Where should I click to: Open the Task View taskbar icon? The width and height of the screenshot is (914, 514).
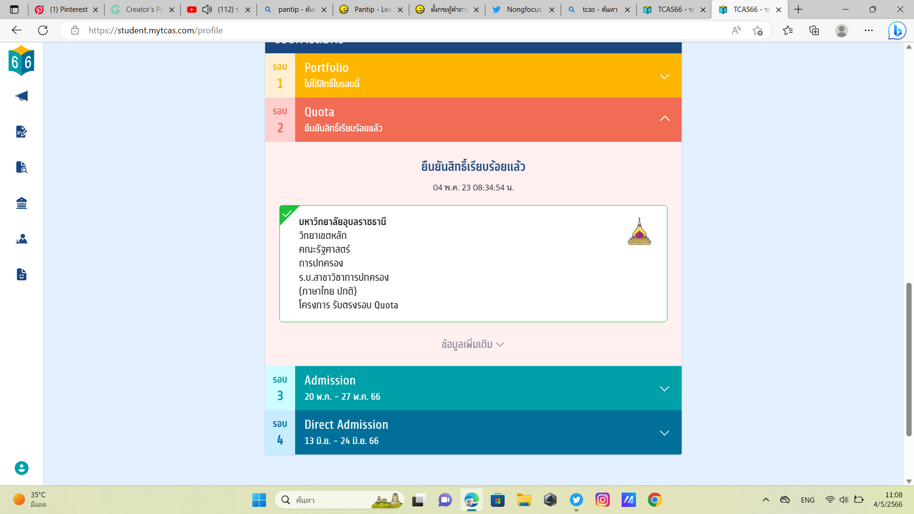coord(418,500)
